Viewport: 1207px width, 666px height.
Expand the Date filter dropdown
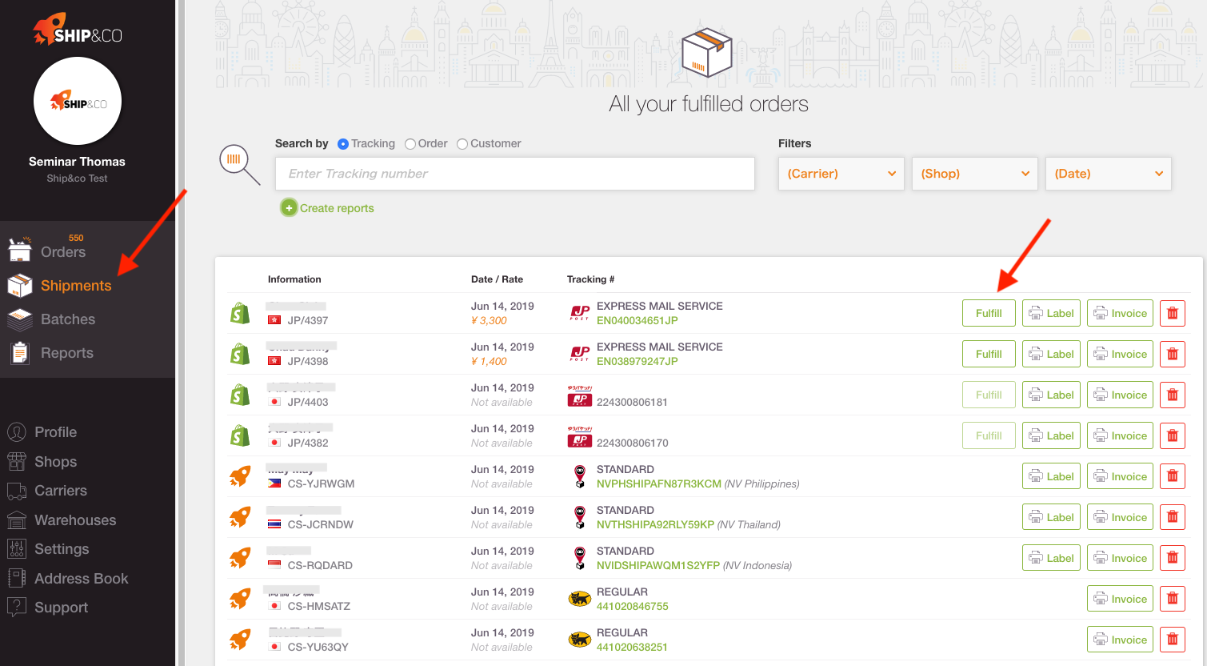[1109, 174]
